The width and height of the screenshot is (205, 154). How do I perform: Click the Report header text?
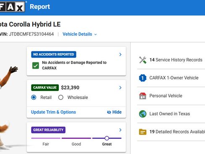click(40, 7)
